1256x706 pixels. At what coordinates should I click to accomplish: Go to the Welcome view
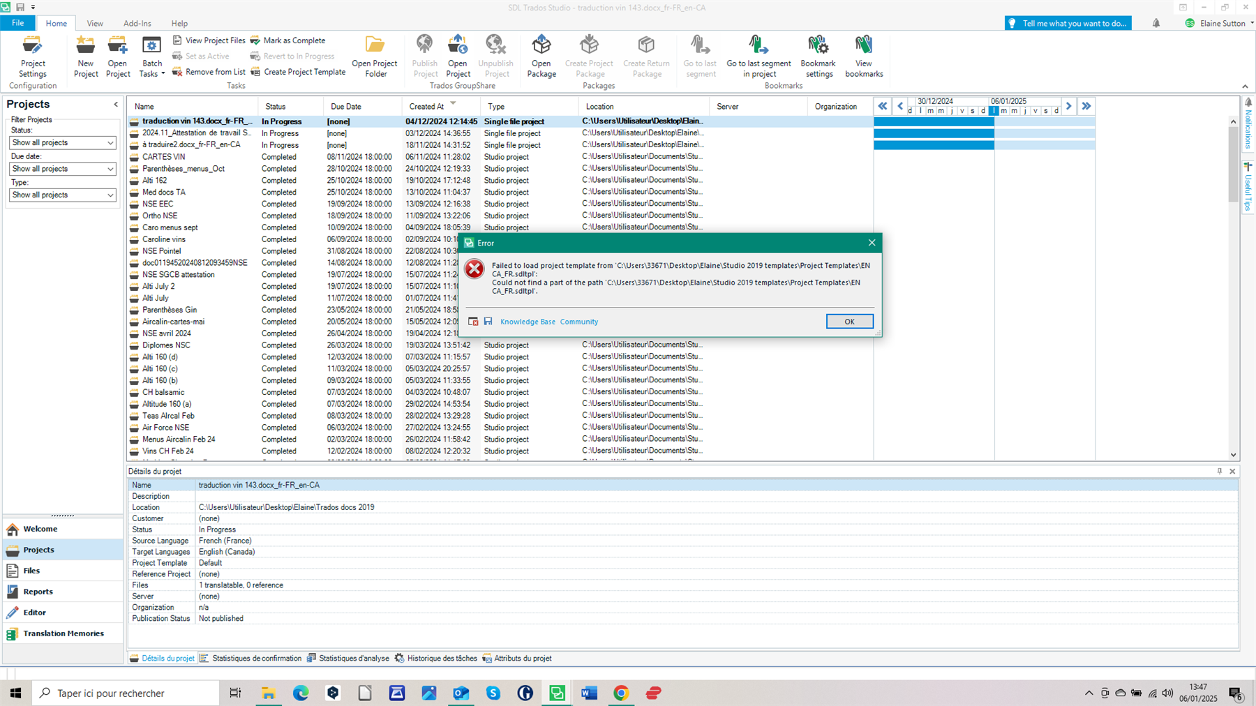[63, 529]
